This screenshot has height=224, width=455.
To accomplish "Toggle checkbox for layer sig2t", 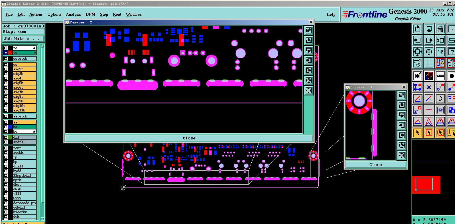I will tap(6, 69).
